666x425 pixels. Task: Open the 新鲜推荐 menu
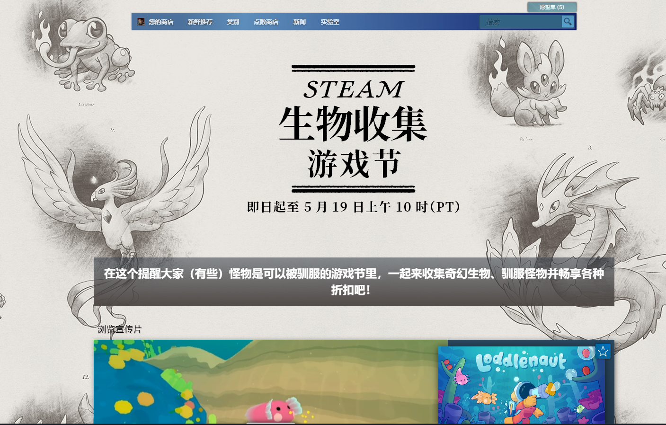tap(200, 22)
